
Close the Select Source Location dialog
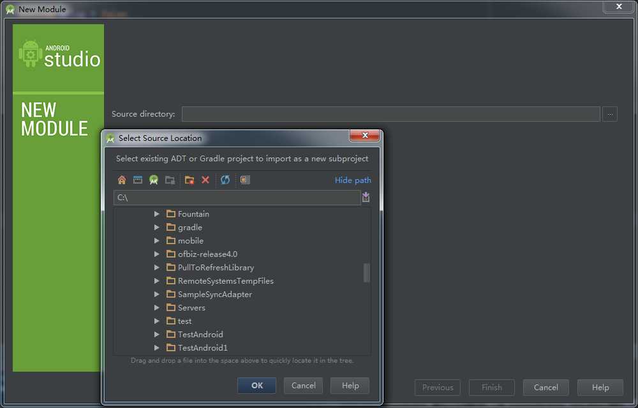tap(365, 135)
